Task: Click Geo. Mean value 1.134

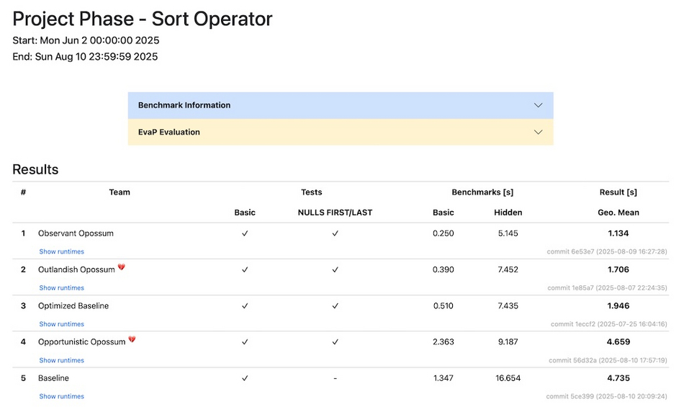Action: click(618, 233)
